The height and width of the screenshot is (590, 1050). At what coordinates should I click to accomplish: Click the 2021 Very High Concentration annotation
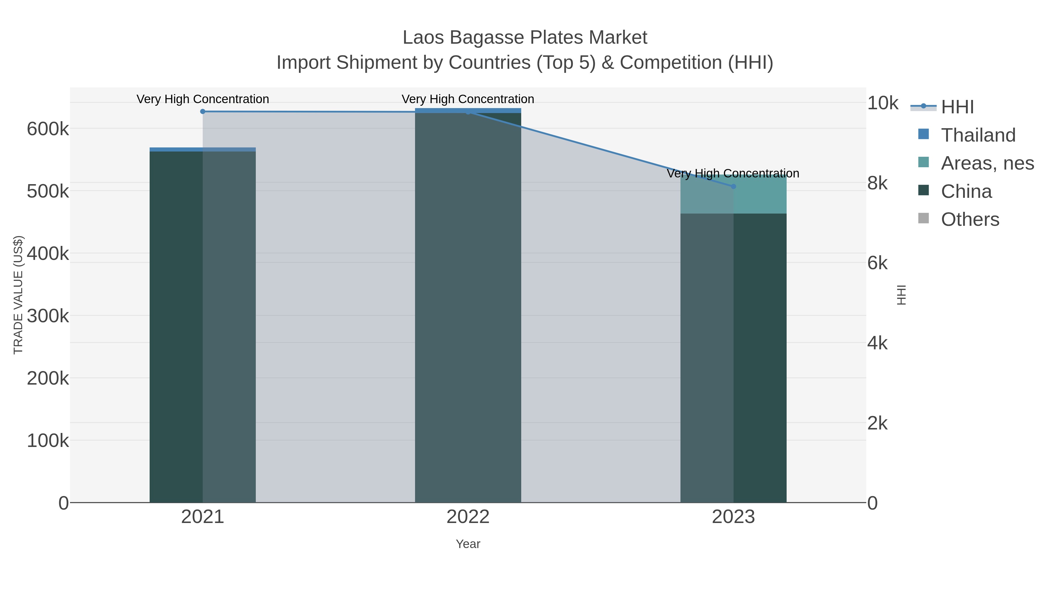[203, 99]
